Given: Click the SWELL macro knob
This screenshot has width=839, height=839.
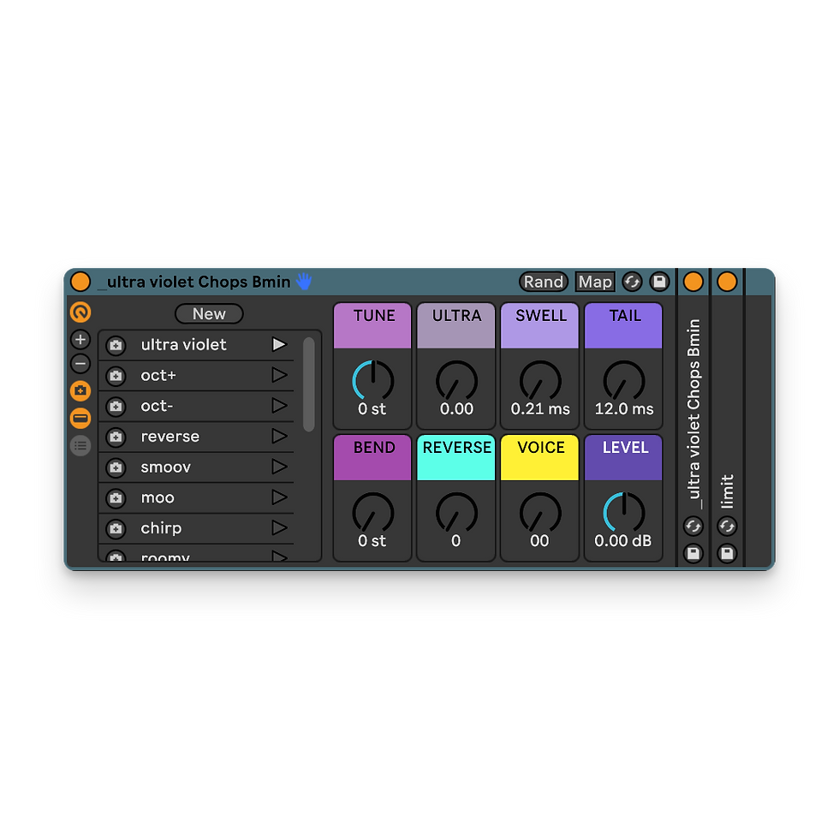Looking at the screenshot, I should pyautogui.click(x=540, y=380).
